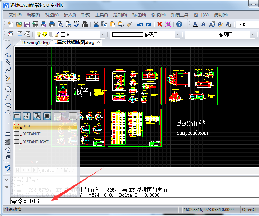Click the Print icon
This screenshot has width=259, height=216.
[x=52, y=24]
